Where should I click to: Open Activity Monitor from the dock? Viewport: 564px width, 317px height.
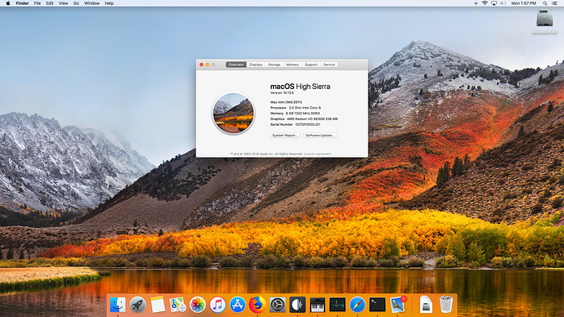[x=338, y=305]
